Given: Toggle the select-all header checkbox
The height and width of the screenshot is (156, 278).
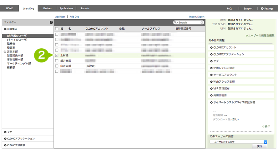Looking at the screenshot, I should [57, 29].
